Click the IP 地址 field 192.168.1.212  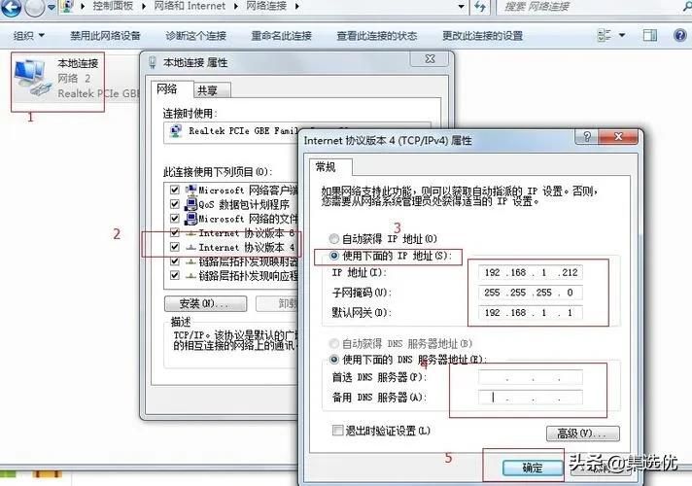pos(531,272)
